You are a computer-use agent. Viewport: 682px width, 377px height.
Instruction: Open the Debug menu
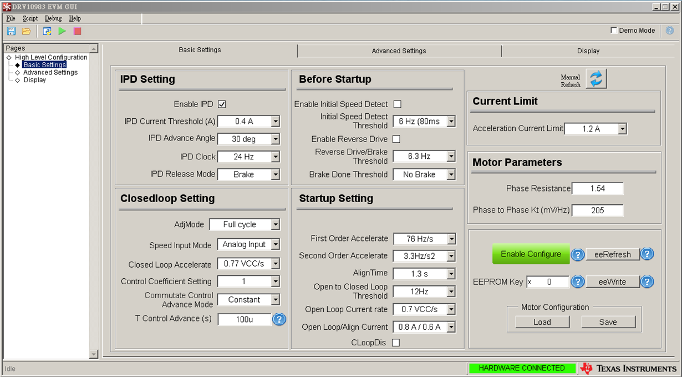(53, 18)
